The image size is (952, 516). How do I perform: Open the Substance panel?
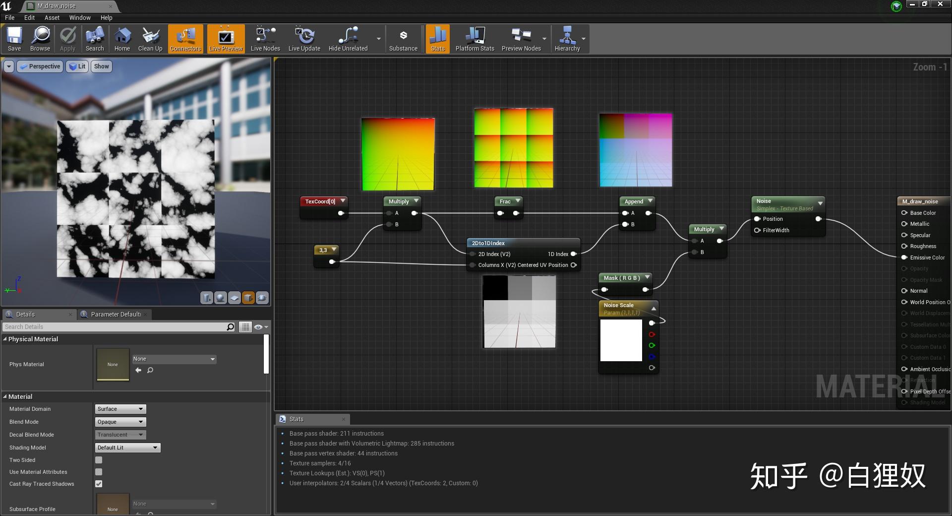403,39
